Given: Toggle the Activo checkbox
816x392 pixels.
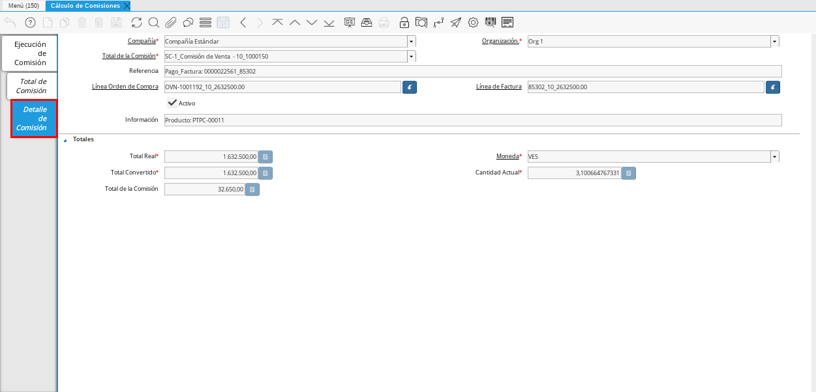Looking at the screenshot, I should coord(172,103).
